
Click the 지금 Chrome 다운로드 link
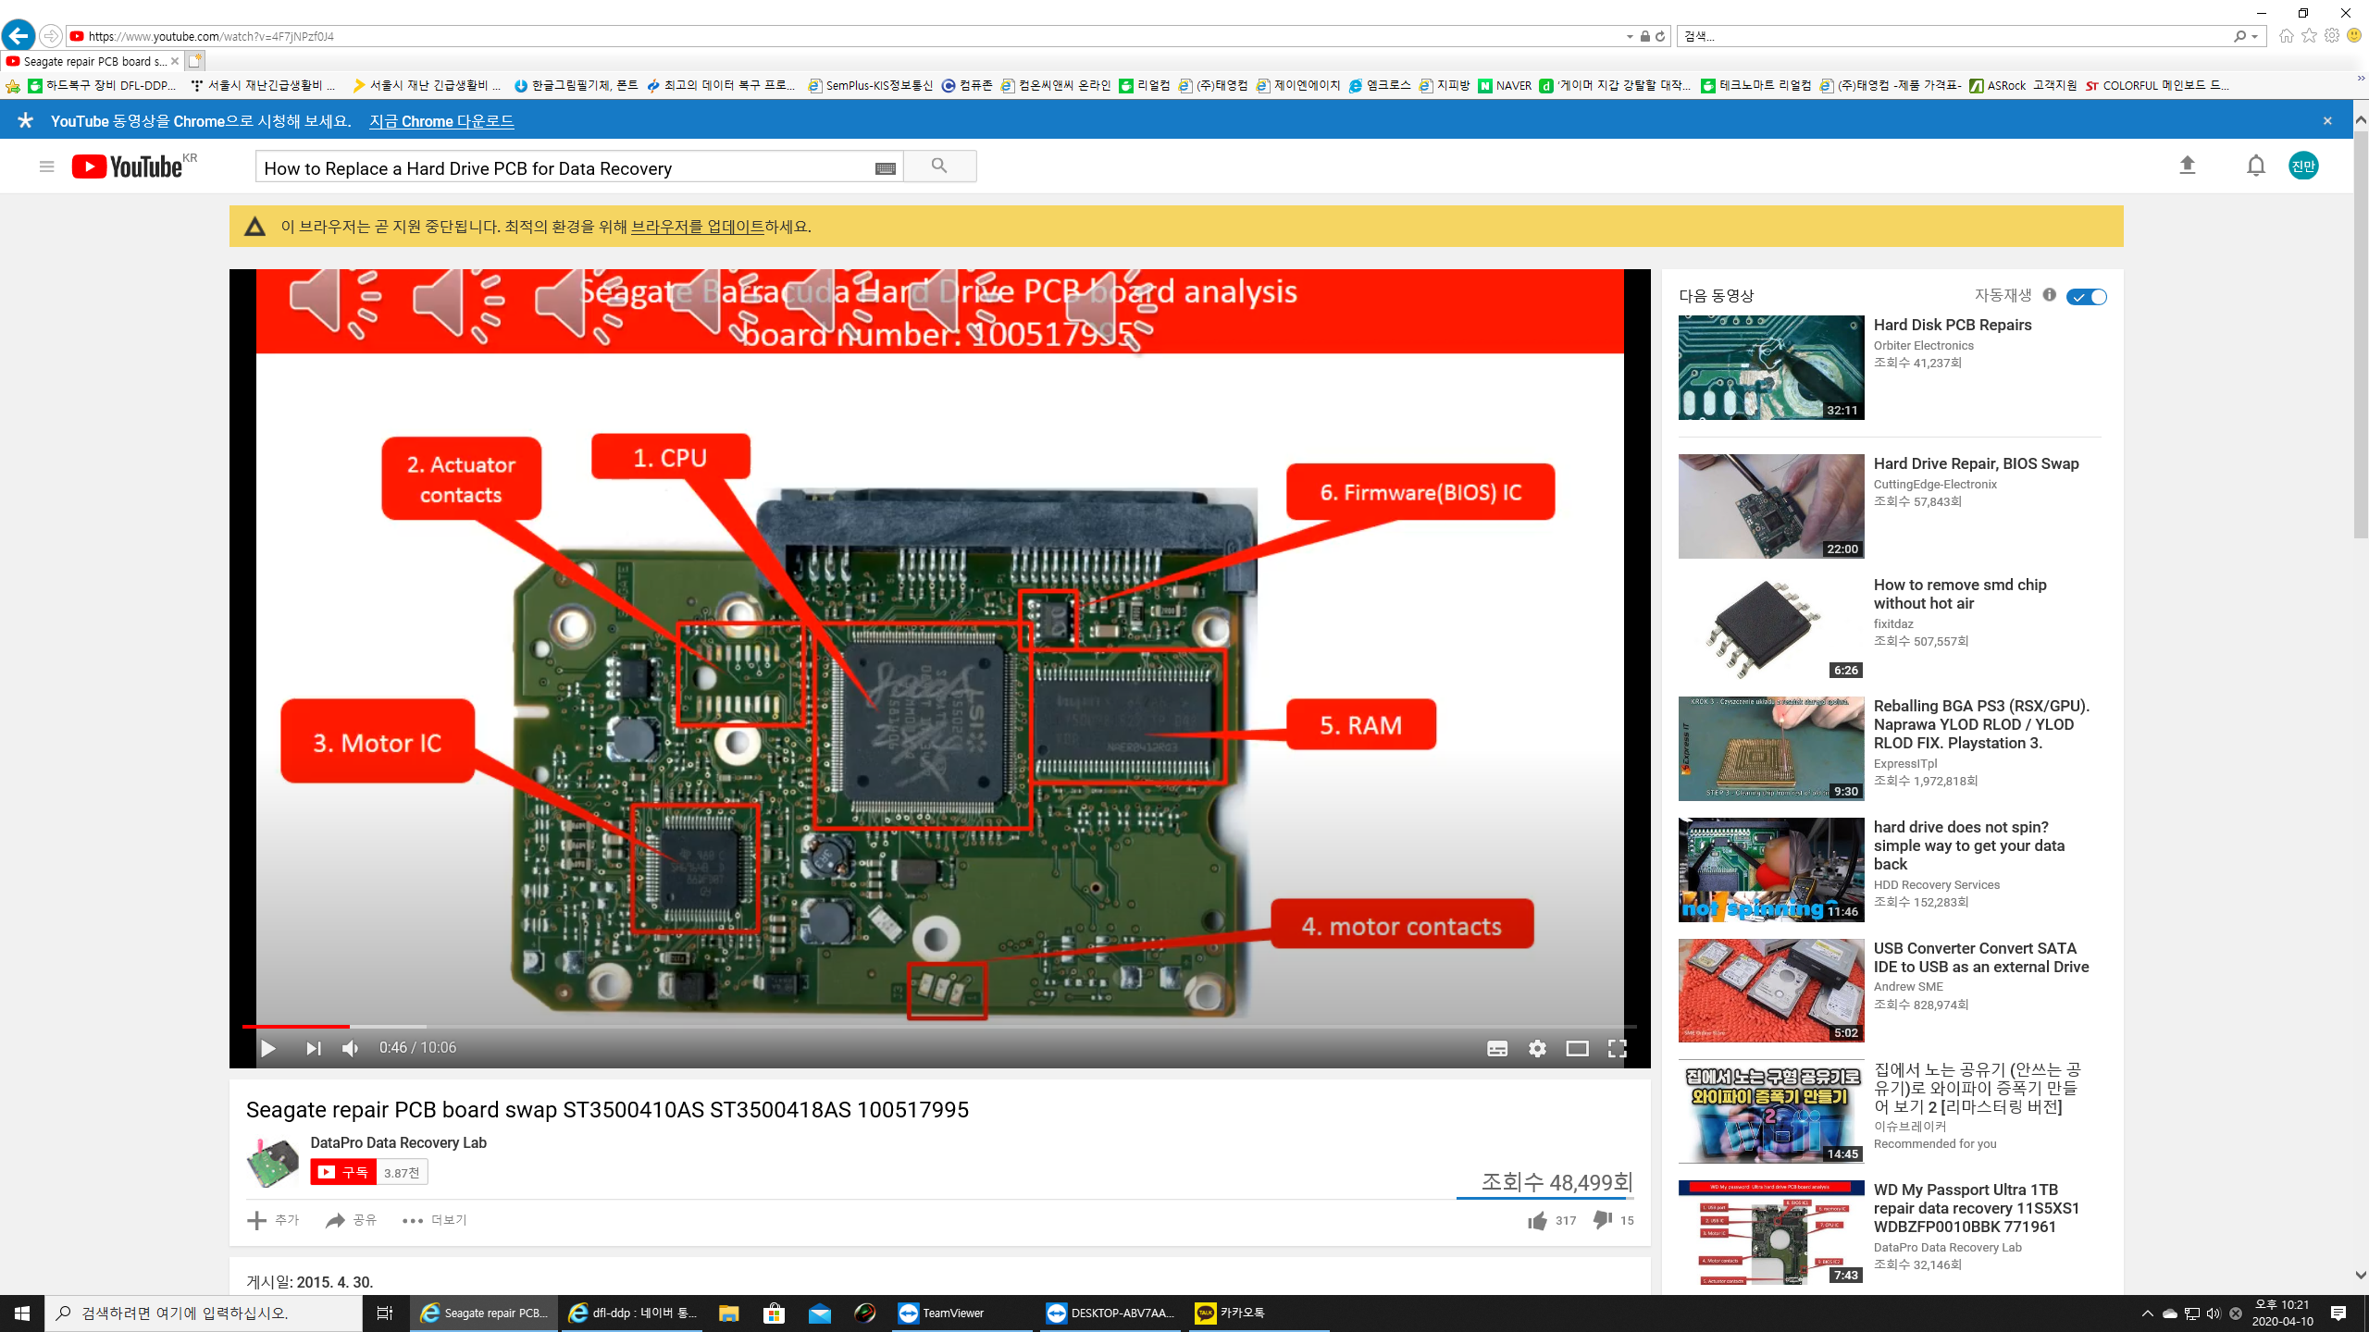point(441,121)
